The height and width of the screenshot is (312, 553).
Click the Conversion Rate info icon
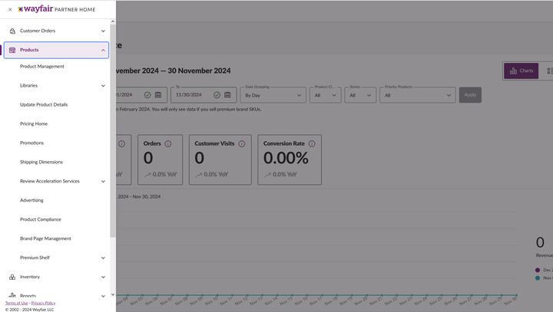312,143
